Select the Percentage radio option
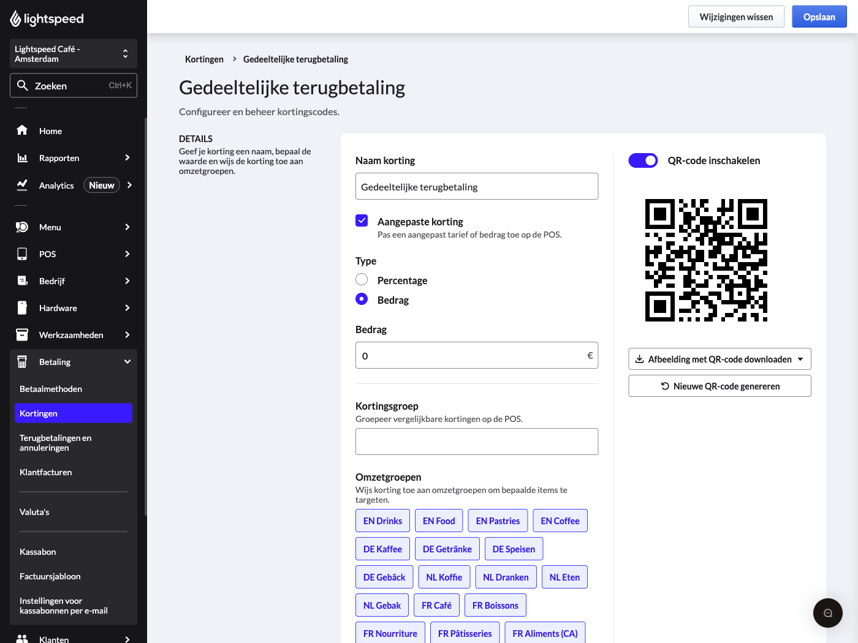The width and height of the screenshot is (858, 643). tap(362, 279)
